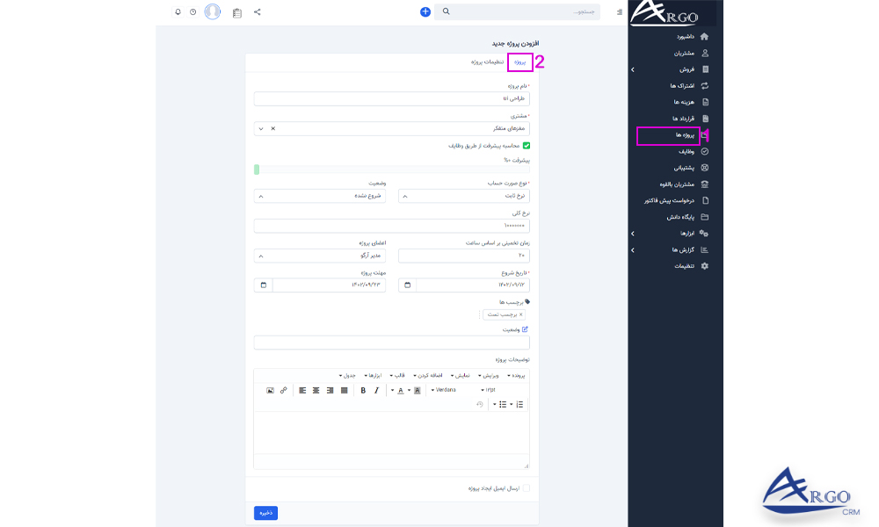Toggle the calculate progress via tasks checkbox

tap(527, 147)
